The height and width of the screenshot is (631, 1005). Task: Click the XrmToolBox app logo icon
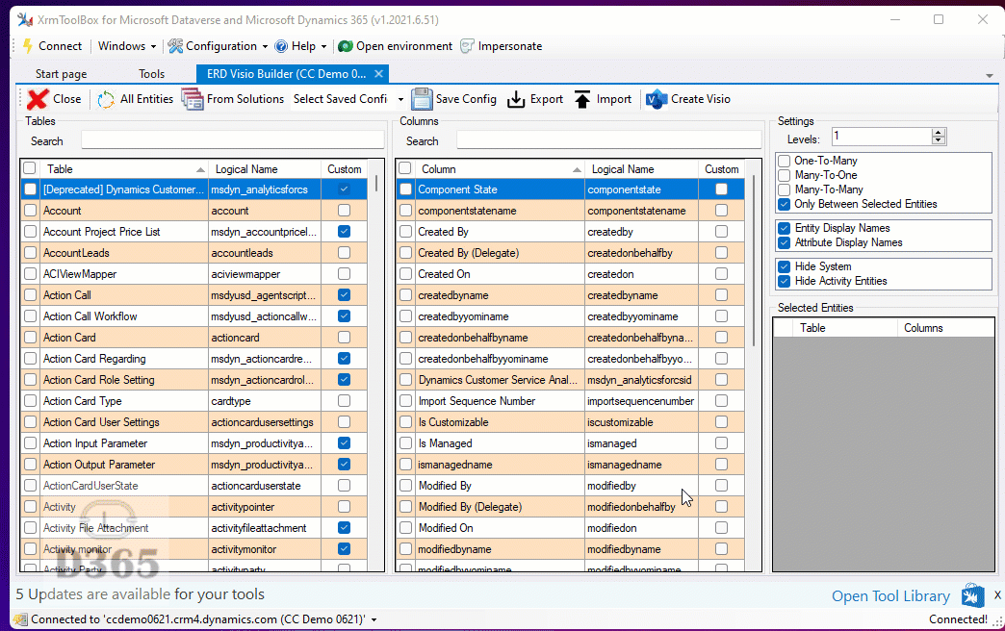coord(25,20)
